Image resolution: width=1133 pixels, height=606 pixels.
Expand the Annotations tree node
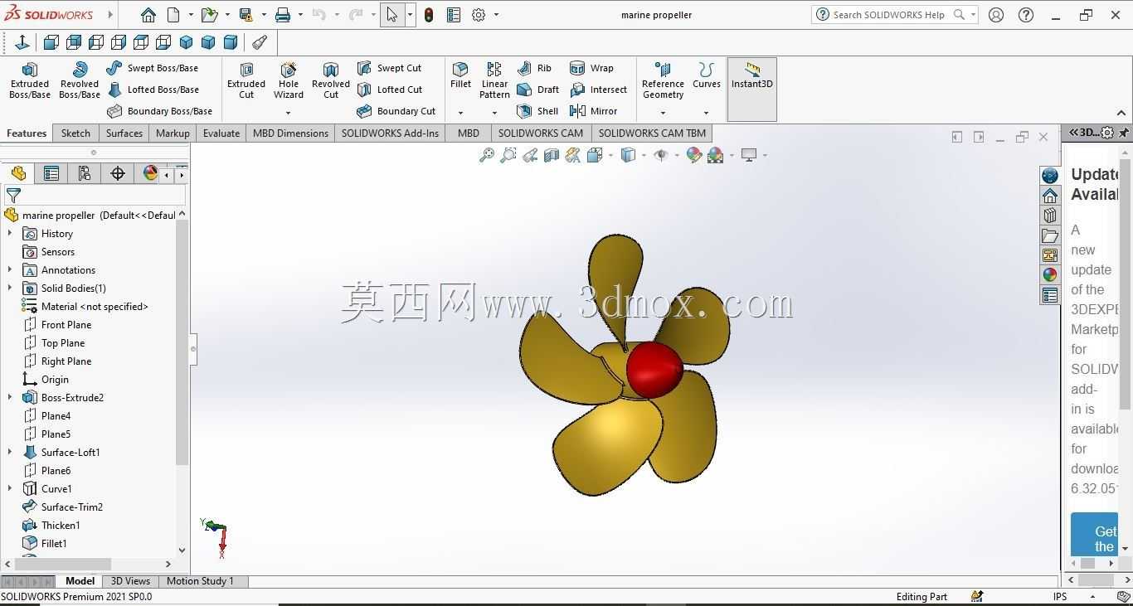point(10,270)
